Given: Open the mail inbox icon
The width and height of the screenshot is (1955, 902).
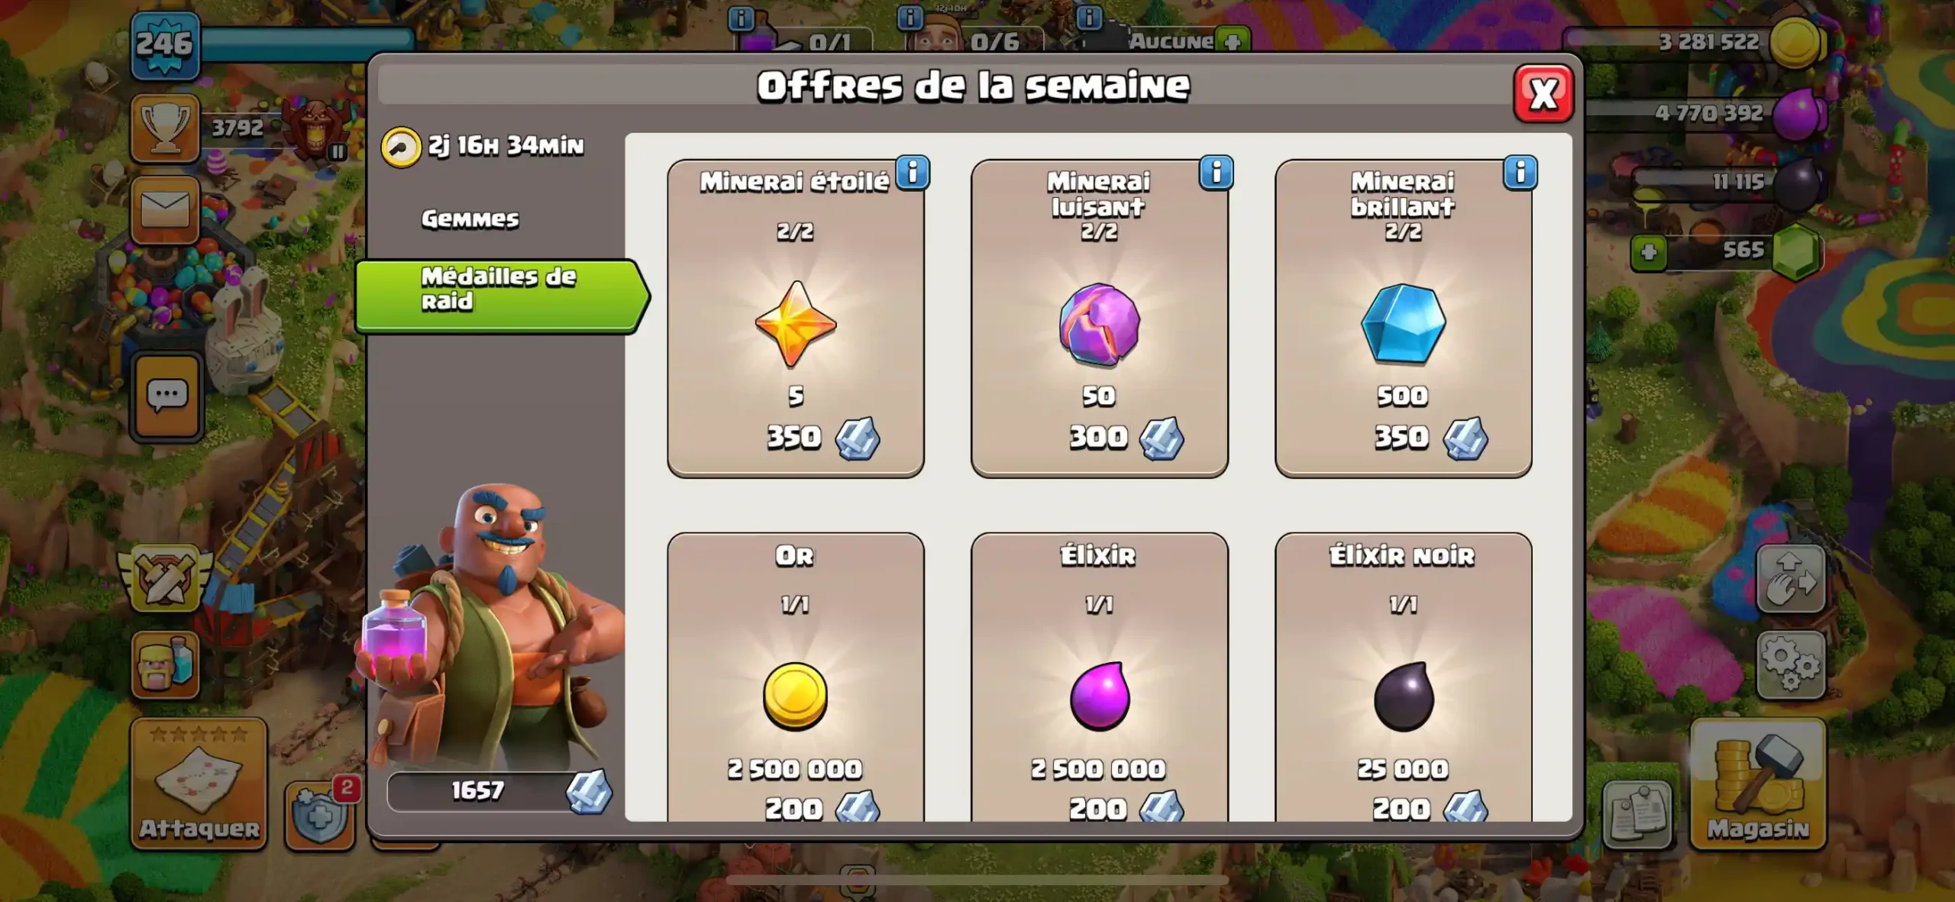Looking at the screenshot, I should (165, 209).
